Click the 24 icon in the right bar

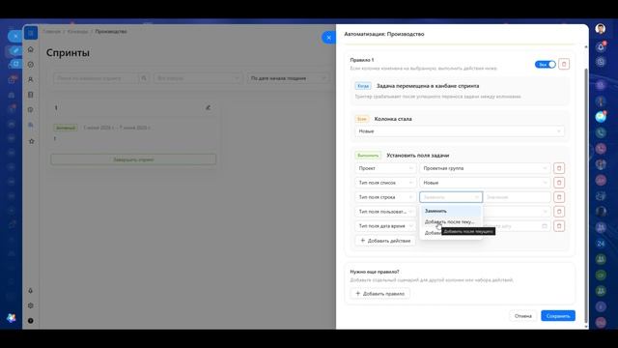[x=601, y=244]
